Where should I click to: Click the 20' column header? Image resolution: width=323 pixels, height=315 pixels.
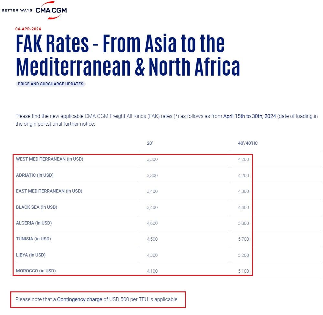(x=150, y=143)
